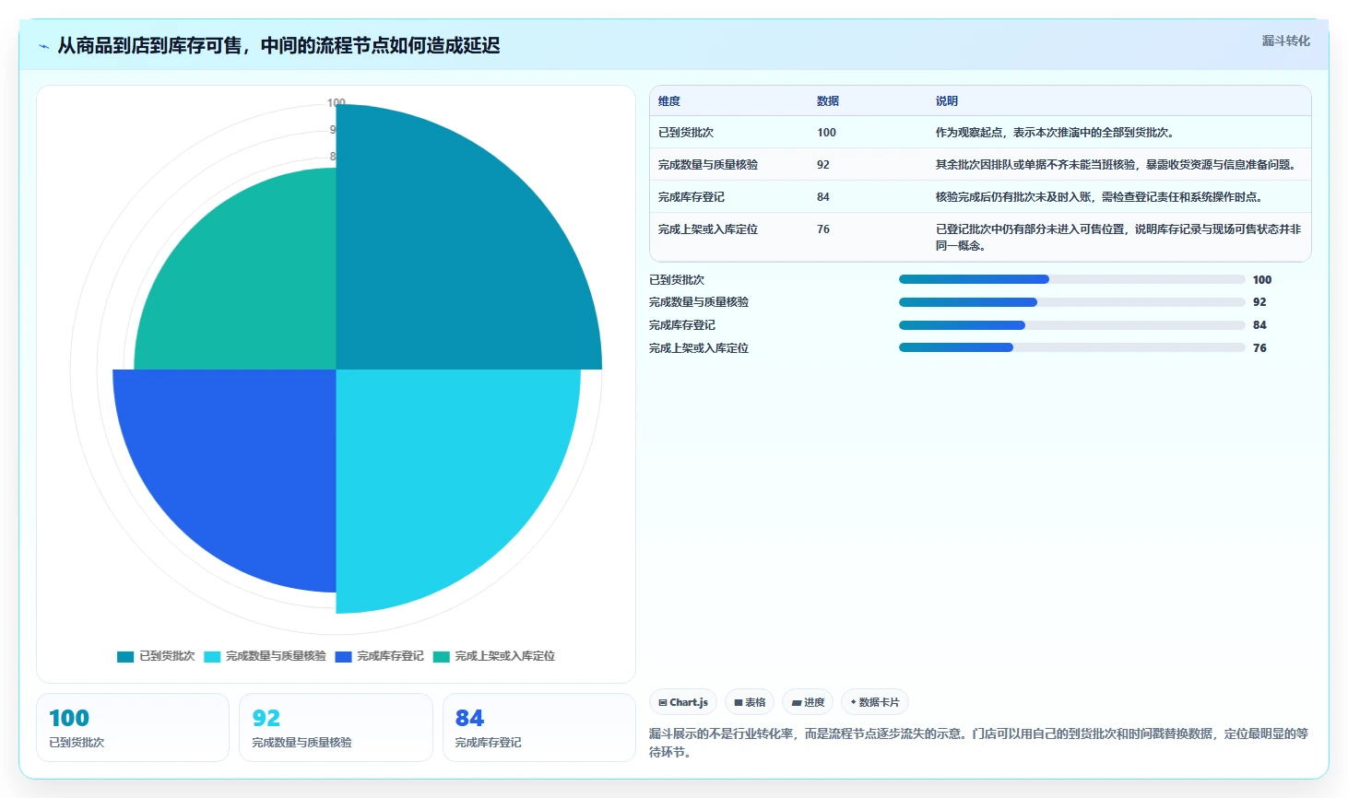The height and width of the screenshot is (798, 1348).
Task: Click the page title about 流程节点 delays
Action: click(x=278, y=46)
